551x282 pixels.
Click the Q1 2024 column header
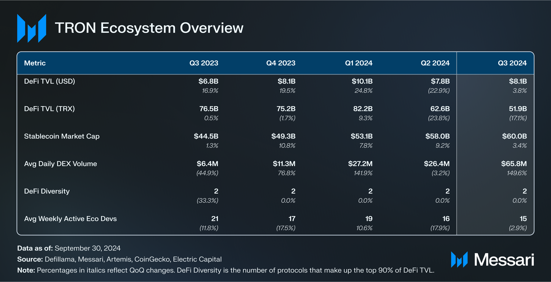359,63
